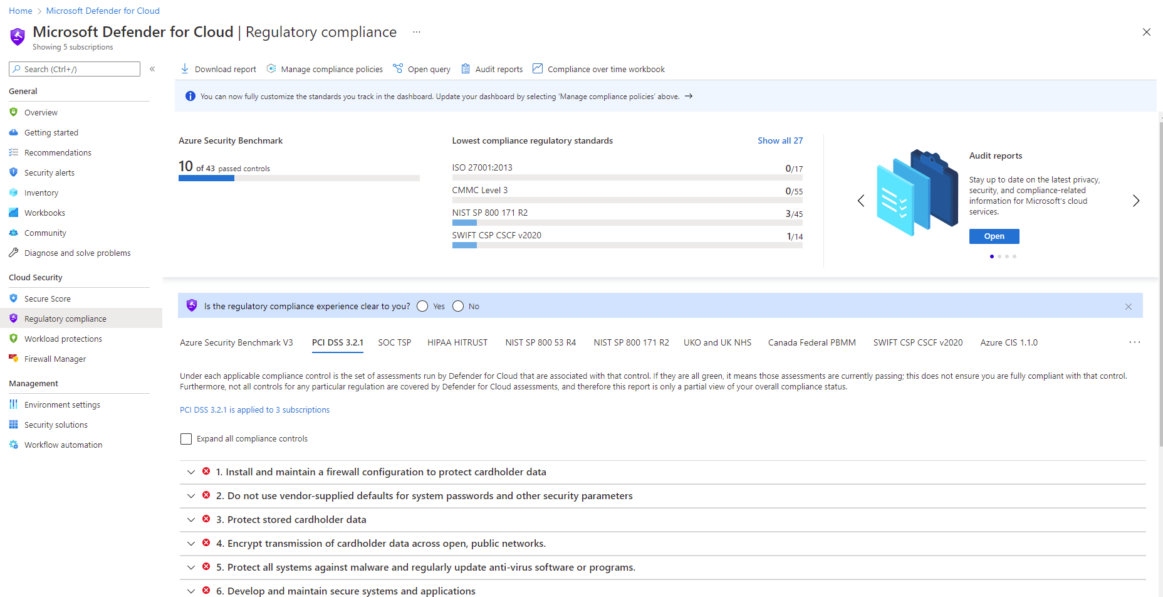Check Expand all compliance controls
Image resolution: width=1163 pixels, height=597 pixels.
[x=186, y=439]
